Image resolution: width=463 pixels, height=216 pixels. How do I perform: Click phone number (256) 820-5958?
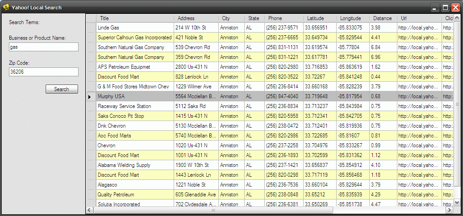(284, 116)
